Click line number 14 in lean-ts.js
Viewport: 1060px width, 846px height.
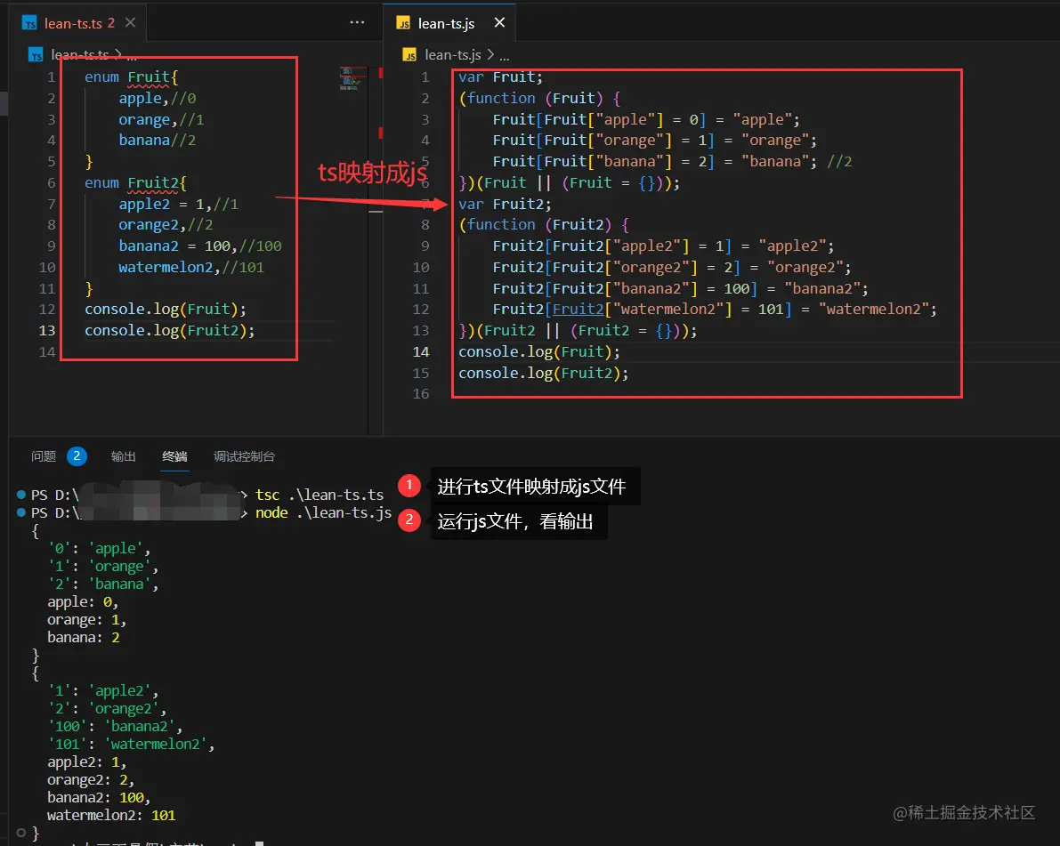(x=420, y=352)
